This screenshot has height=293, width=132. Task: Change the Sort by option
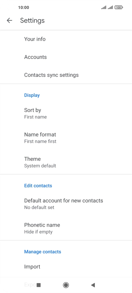66,113
